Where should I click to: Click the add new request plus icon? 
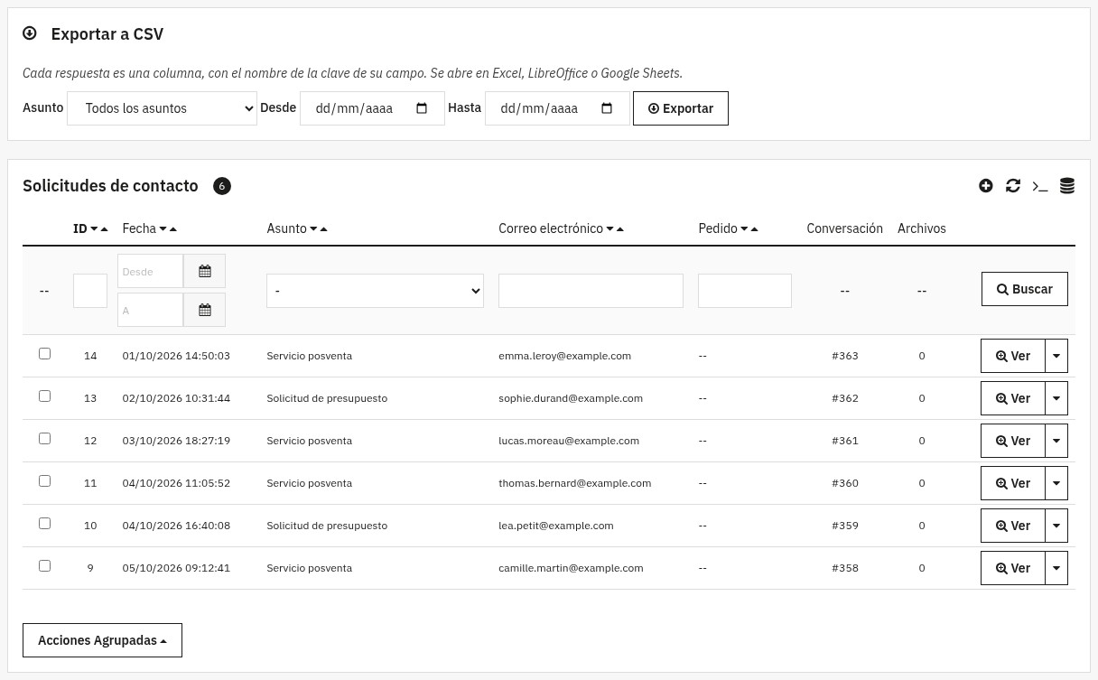point(986,186)
